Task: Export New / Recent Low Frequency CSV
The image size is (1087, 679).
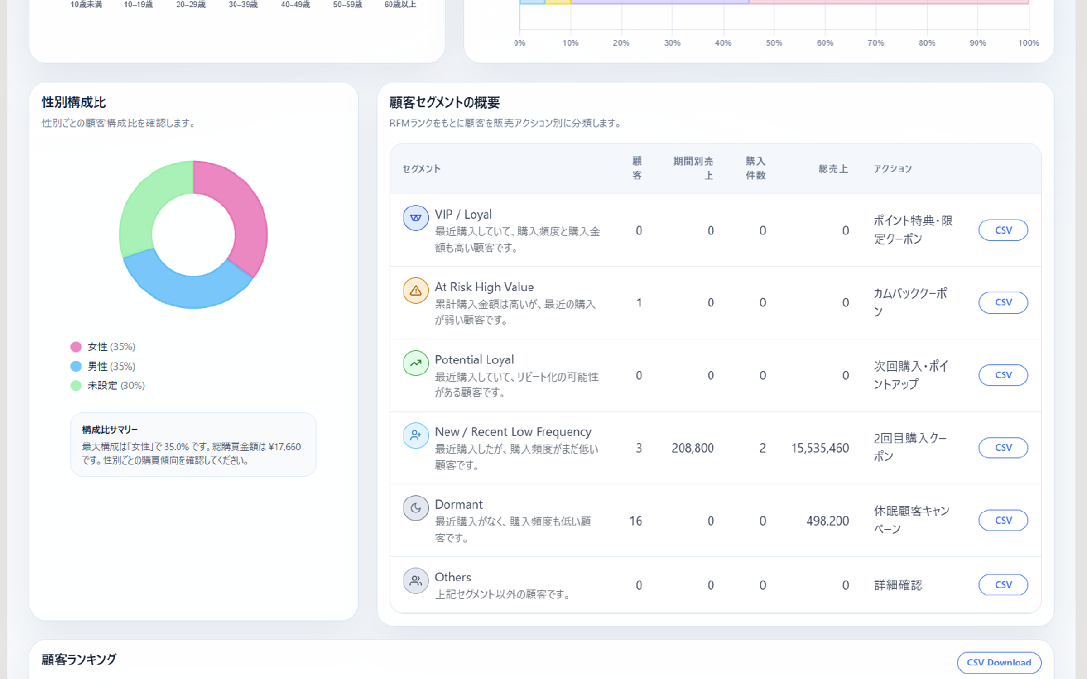Action: 1003,448
